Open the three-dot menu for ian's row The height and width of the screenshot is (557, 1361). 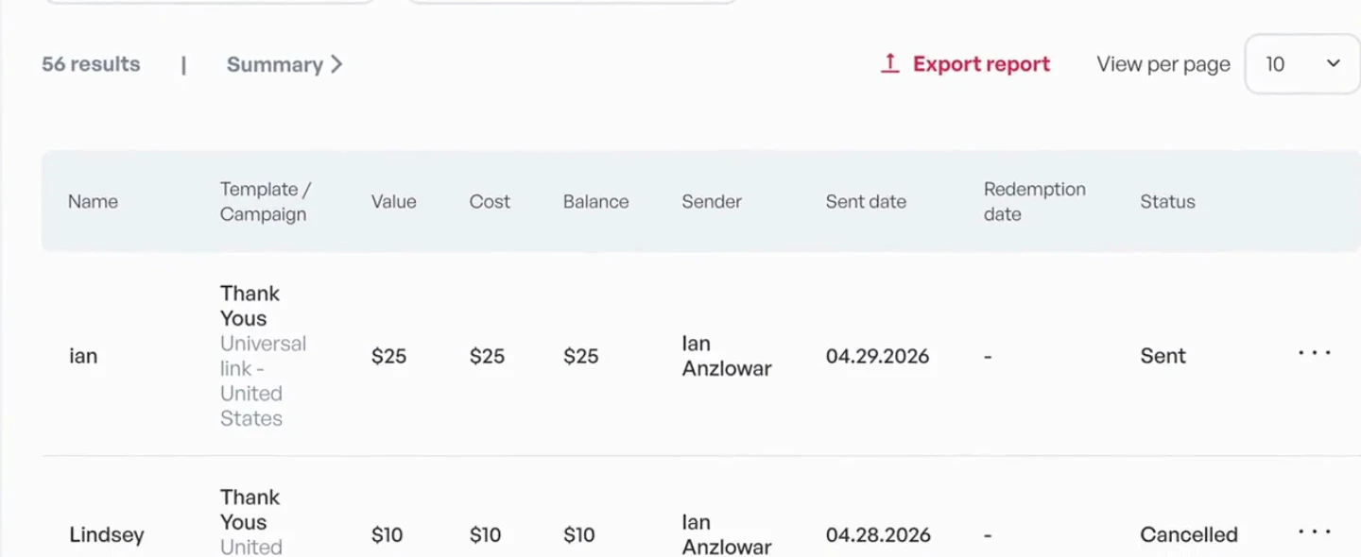(x=1314, y=353)
